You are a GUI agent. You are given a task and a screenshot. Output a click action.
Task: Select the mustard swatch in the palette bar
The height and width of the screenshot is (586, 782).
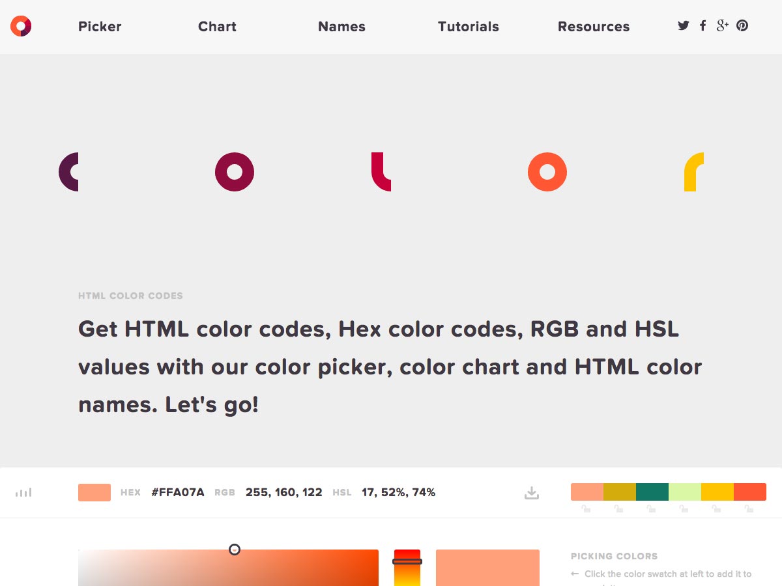pos(620,492)
